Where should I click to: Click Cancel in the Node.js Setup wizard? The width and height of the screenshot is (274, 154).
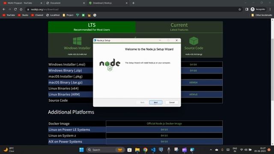pyautogui.click(x=172, y=102)
